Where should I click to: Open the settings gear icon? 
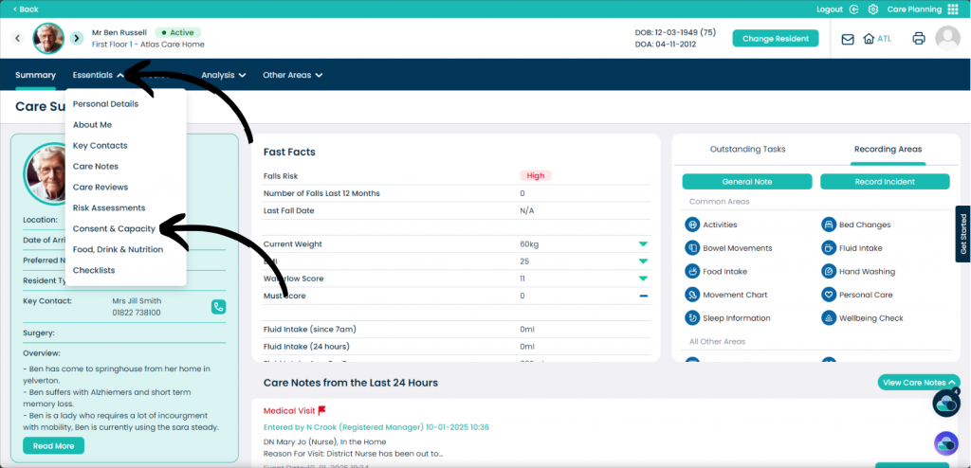[872, 9]
